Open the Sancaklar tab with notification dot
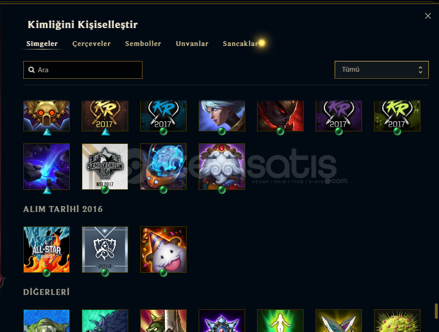This screenshot has width=439, height=332. coord(240,44)
